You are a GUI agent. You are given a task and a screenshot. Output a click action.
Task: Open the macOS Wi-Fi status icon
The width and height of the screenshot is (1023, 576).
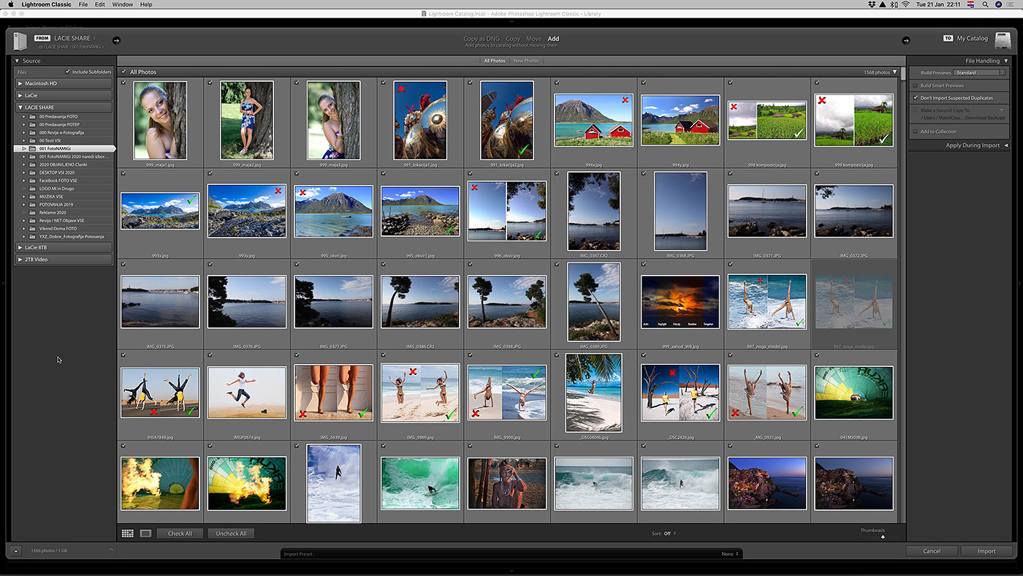905,4
